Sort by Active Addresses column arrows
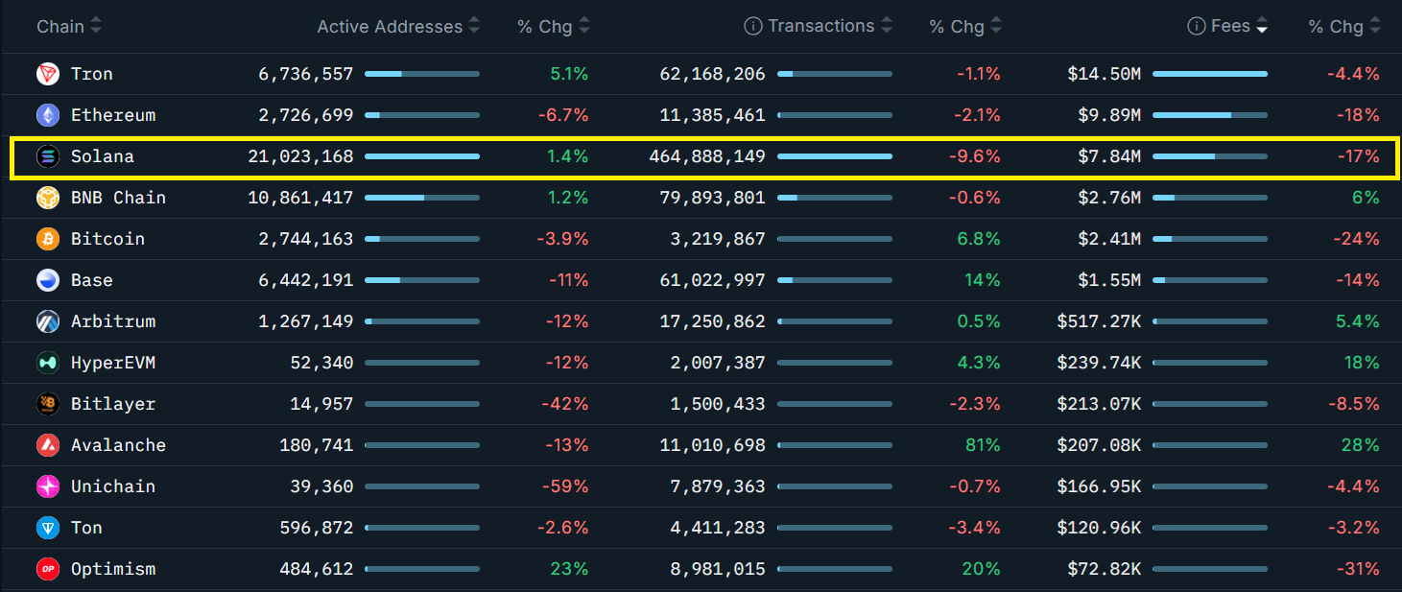This screenshot has height=592, width=1402. (x=473, y=27)
